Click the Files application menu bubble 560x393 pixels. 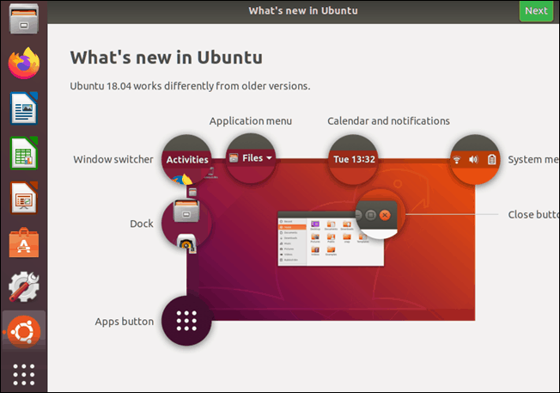click(251, 158)
